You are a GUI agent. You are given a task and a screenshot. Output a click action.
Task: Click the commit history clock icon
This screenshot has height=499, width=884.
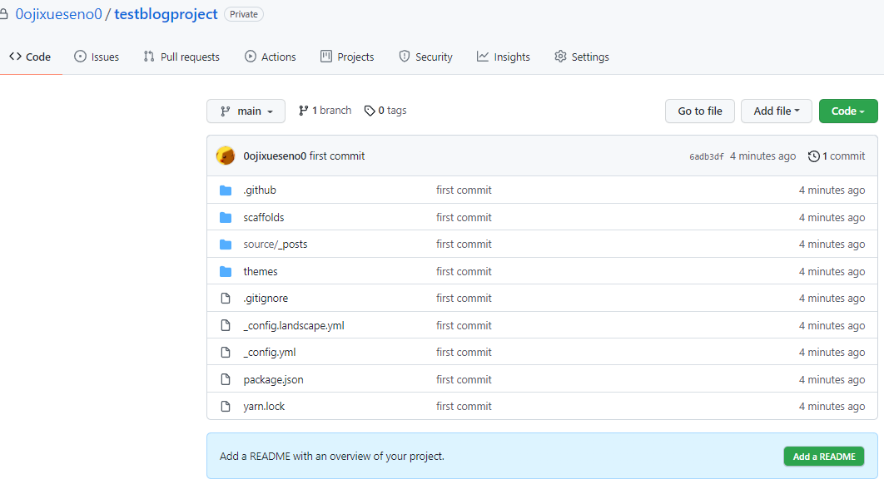pos(813,156)
